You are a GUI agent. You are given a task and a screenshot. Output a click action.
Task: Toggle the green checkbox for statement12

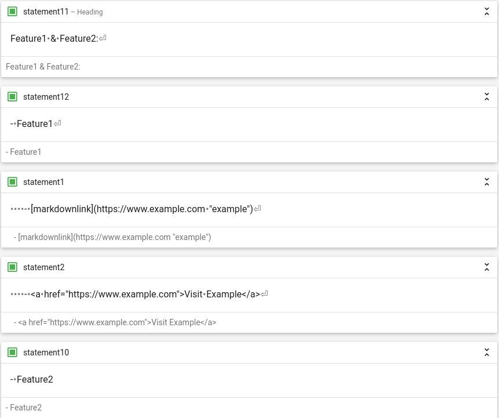click(12, 96)
